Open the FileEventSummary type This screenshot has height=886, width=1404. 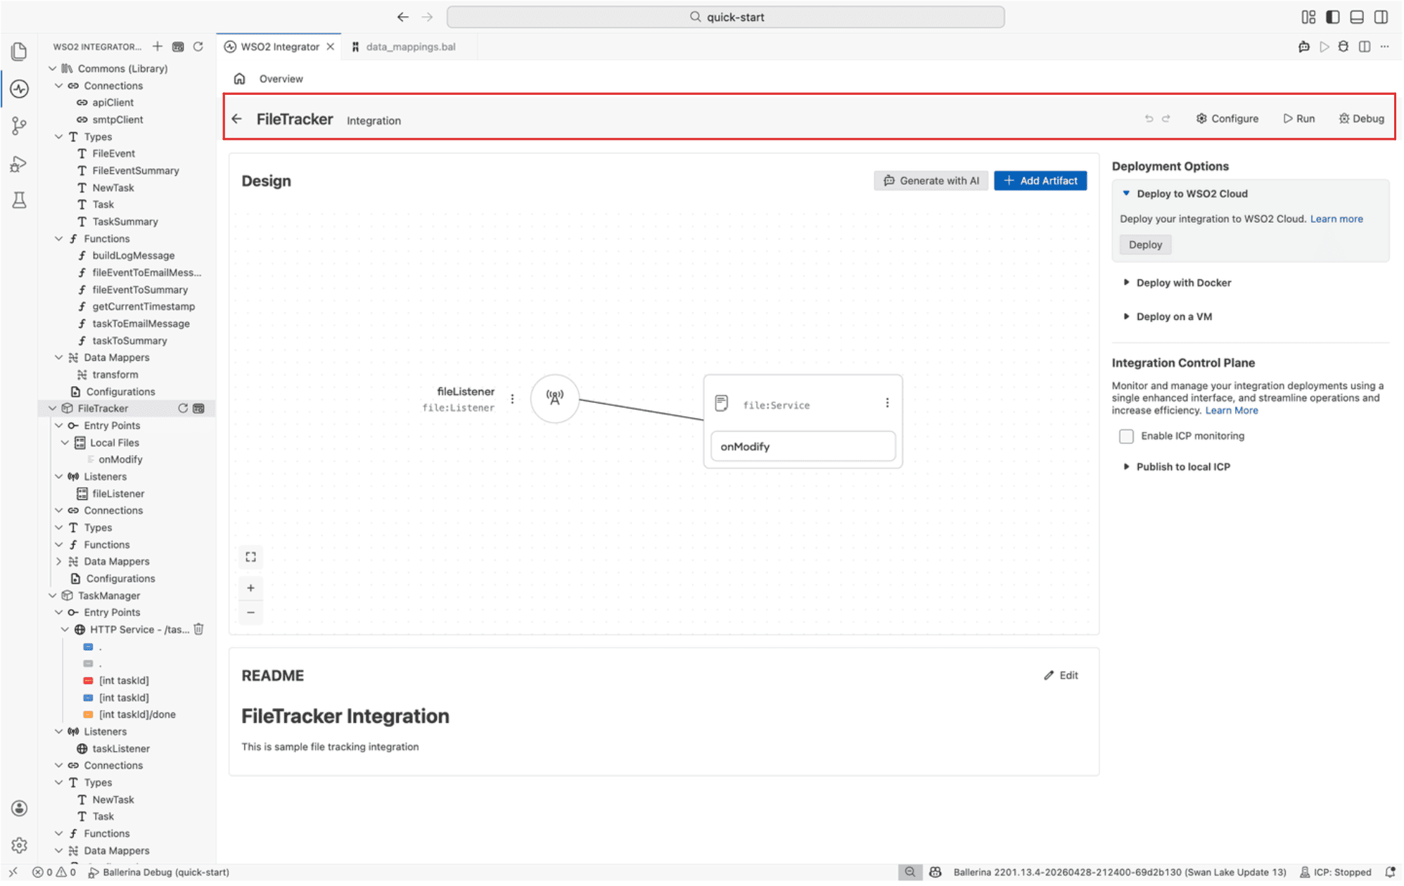click(135, 171)
